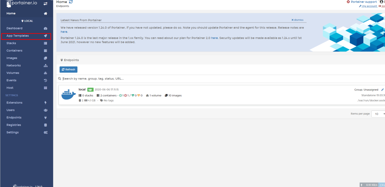385x187 pixels.
Task: Select the local endpoint name
Action: 82,89
